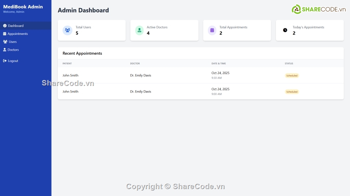Screen dimensions: 350x196
Task: Click the Scheduled badge for 9:00 AM appointment
Action: point(292,92)
